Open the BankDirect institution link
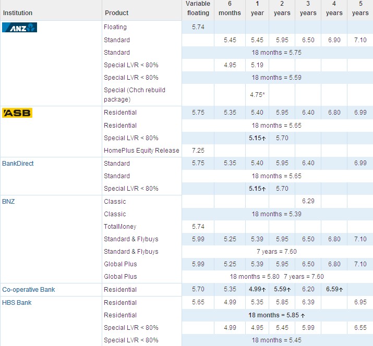 pos(18,164)
